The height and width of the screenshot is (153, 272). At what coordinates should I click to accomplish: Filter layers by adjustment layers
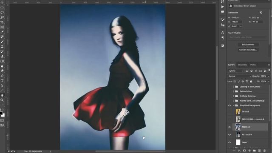point(251,71)
